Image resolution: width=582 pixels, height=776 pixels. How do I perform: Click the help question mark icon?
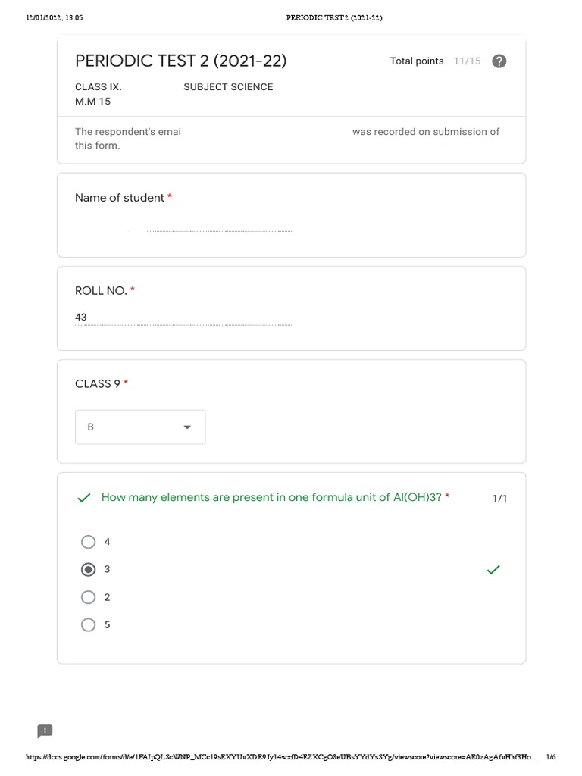pyautogui.click(x=499, y=61)
